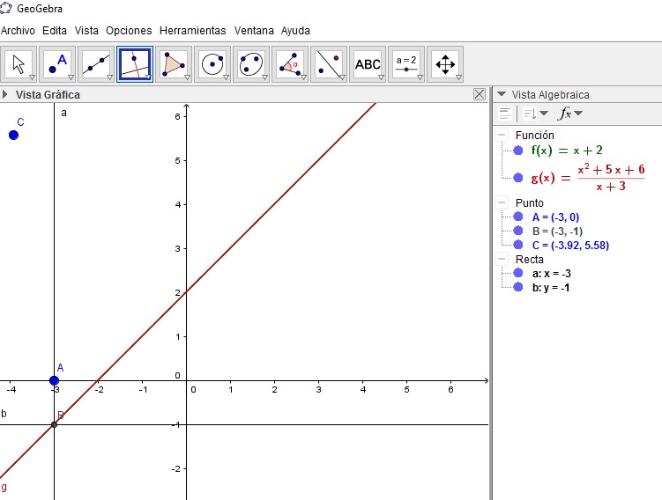The height and width of the screenshot is (500, 662).
Task: Open the Vista menu
Action: click(x=86, y=31)
